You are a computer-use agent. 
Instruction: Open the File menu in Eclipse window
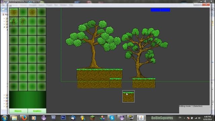[3, 5]
